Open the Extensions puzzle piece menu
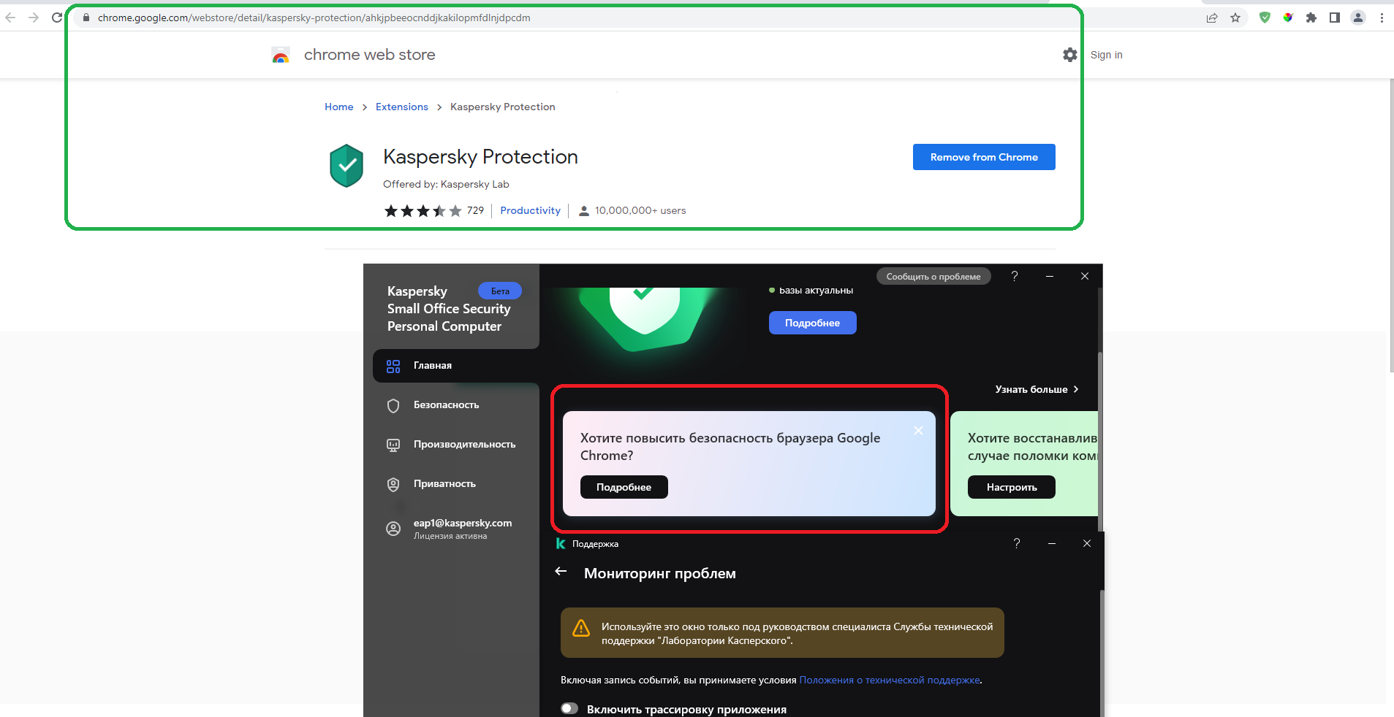1394x717 pixels. (x=1311, y=18)
